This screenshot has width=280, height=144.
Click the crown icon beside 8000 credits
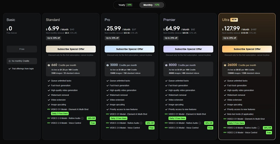166,65
